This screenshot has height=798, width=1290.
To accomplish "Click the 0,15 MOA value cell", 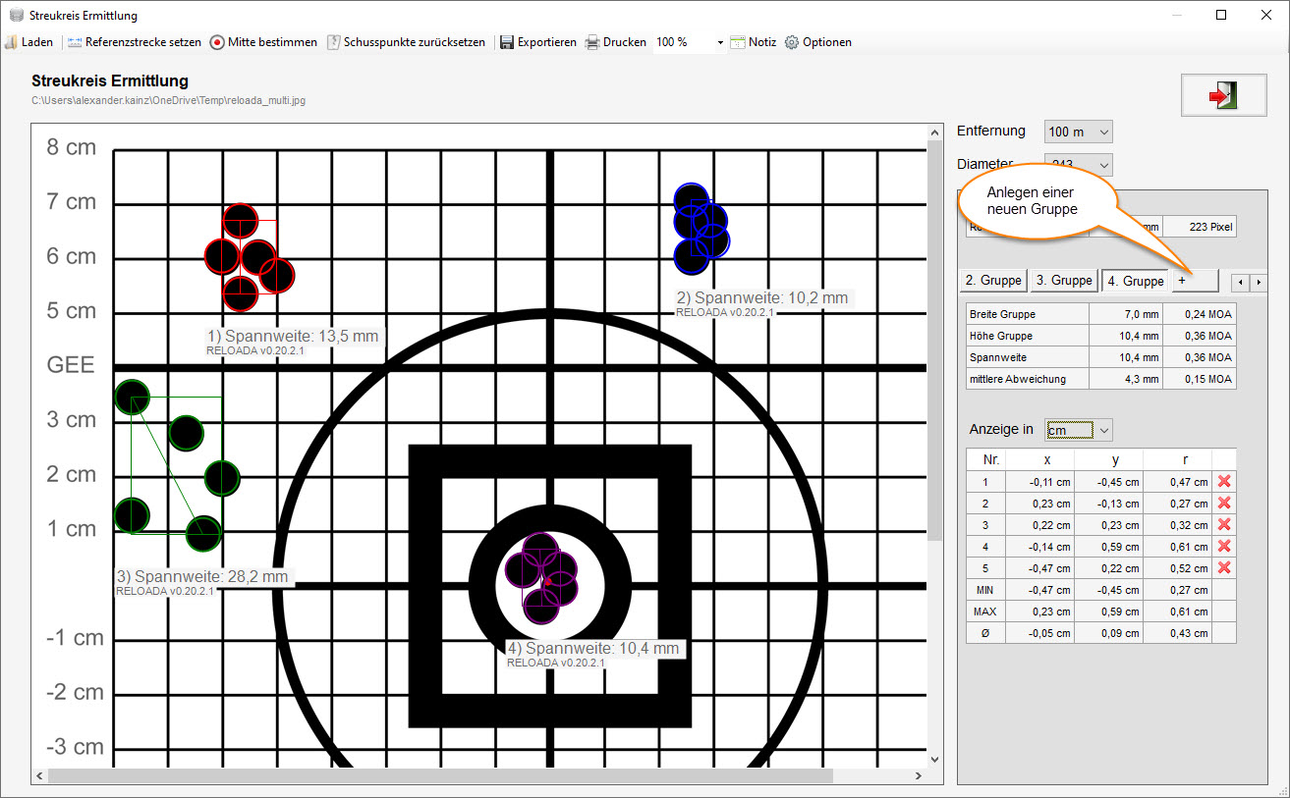I will [1200, 379].
